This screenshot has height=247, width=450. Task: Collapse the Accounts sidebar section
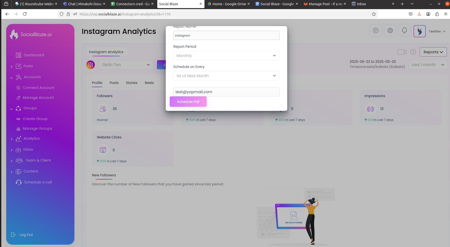tap(11, 78)
